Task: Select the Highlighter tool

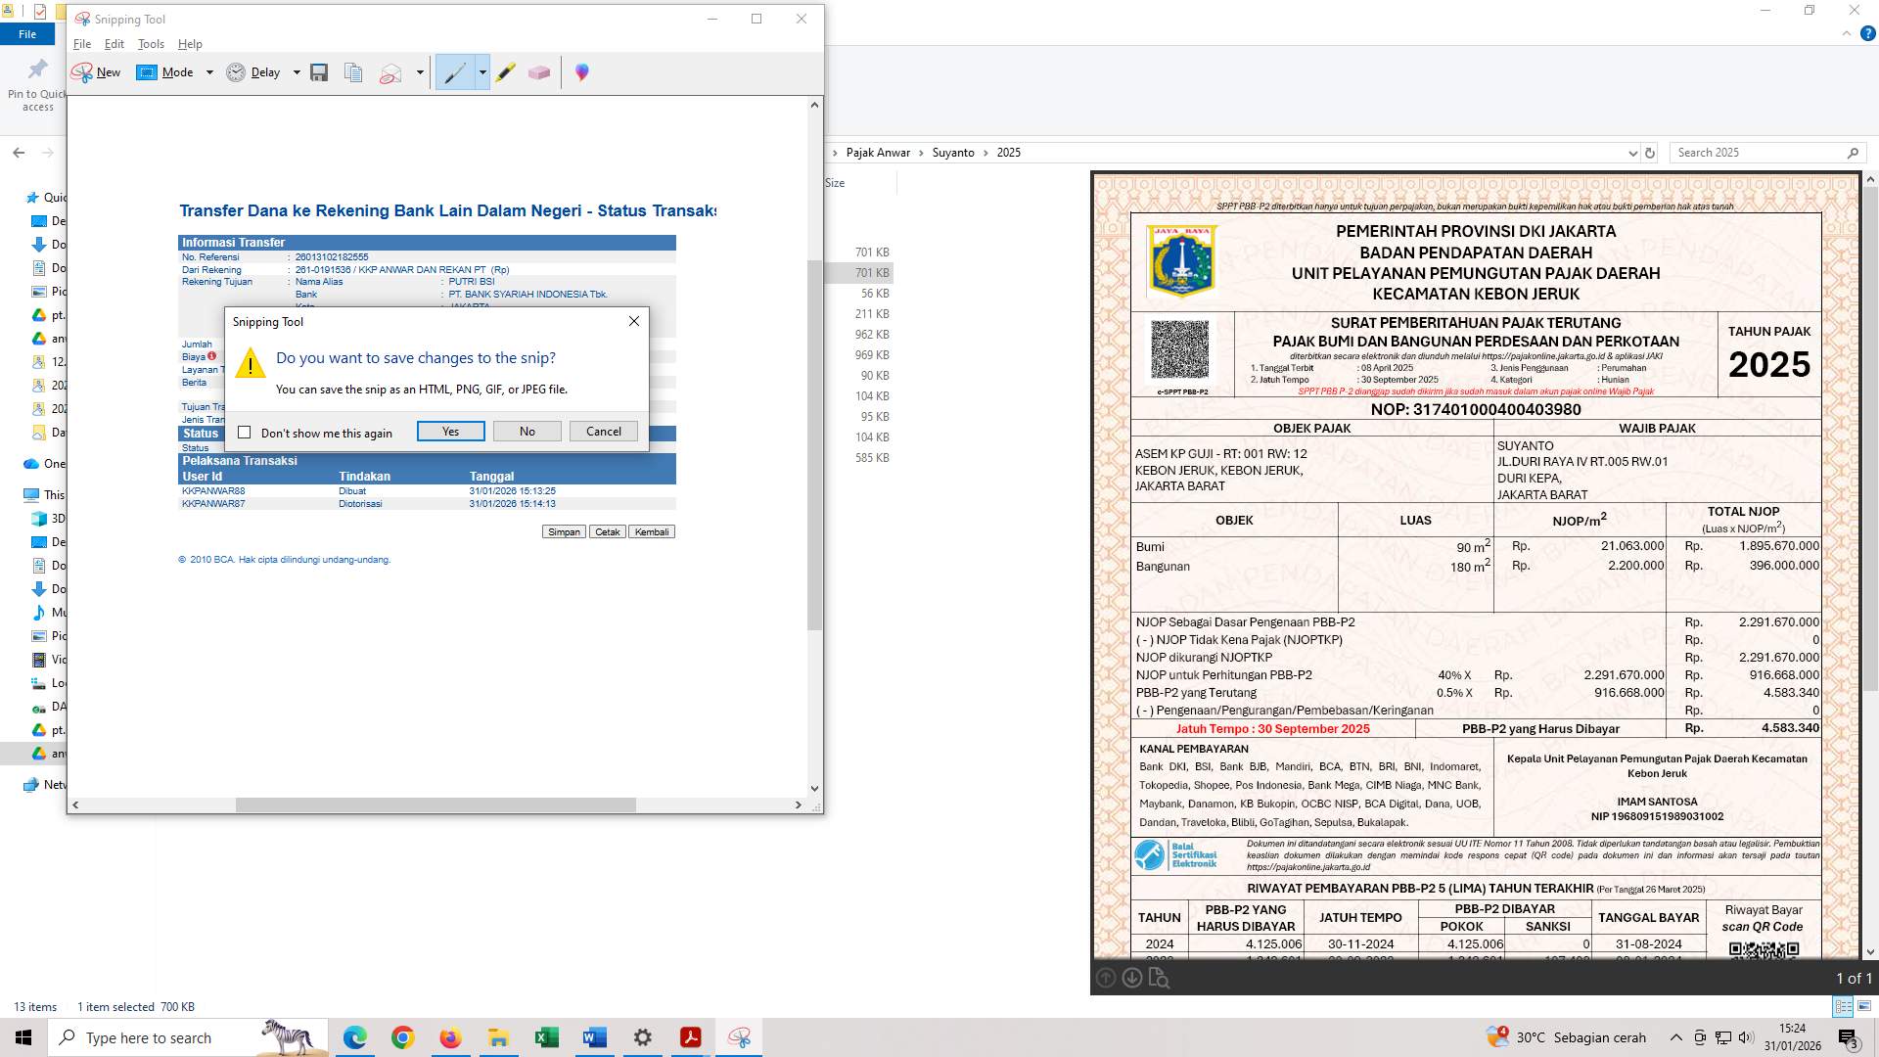Action: pyautogui.click(x=505, y=71)
